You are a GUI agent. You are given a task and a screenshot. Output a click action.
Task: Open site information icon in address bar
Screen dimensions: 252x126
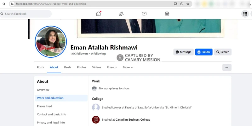(x=12, y=4)
